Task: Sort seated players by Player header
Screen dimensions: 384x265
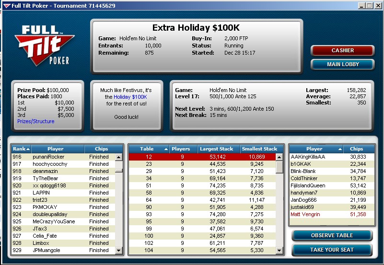Action: (316, 149)
